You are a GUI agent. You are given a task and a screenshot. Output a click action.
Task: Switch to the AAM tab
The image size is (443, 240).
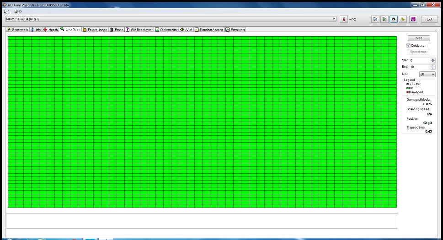tap(186, 30)
